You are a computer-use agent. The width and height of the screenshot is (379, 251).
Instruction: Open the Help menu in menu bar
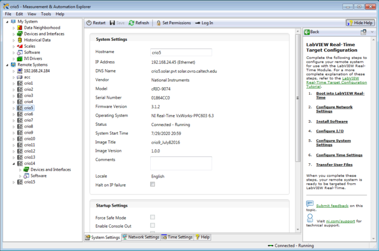(60, 14)
